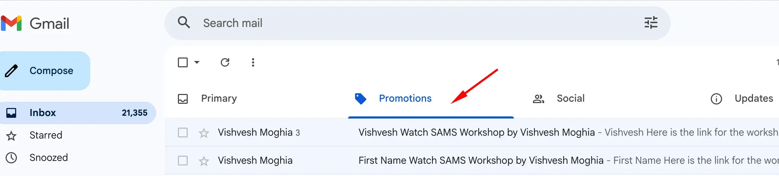Check the First Name Watch SAMS email checkbox
Image resolution: width=779 pixels, height=176 pixels.
coord(183,161)
